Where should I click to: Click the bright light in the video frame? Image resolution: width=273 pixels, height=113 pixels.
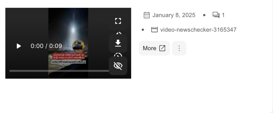[73, 30]
